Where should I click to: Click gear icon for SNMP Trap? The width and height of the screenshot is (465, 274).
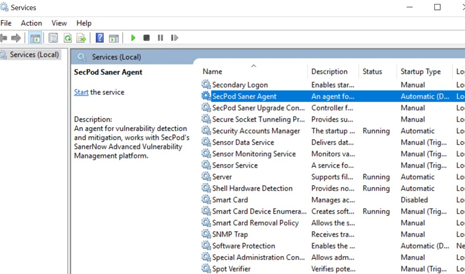[x=206, y=234]
